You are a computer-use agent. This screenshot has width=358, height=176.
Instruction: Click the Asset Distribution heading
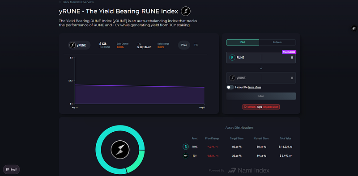point(239,128)
